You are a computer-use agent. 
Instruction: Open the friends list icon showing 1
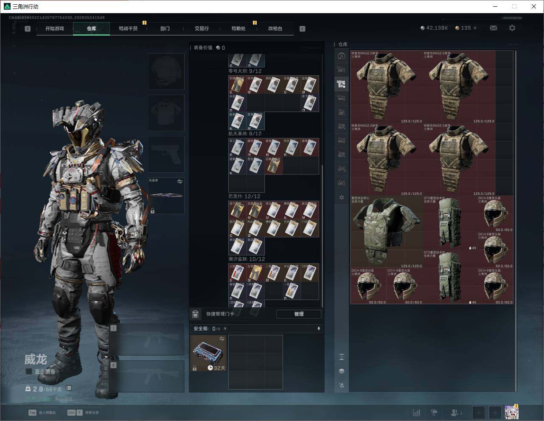point(456,413)
